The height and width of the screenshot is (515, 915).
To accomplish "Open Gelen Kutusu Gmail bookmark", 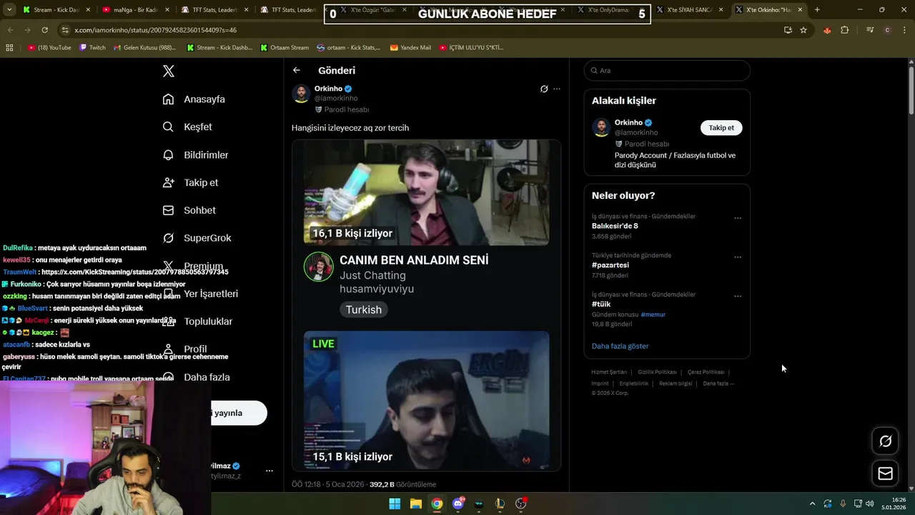I will (x=144, y=47).
